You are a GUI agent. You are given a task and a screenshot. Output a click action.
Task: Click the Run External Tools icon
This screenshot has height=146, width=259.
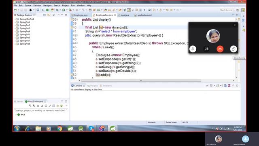70,10
